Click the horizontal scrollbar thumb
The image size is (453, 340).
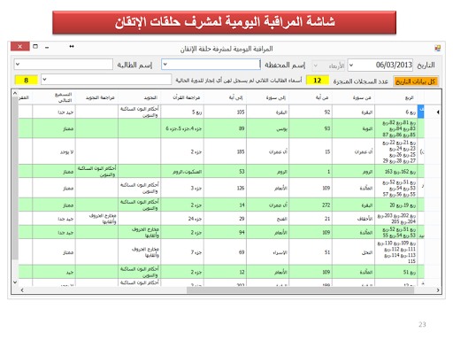(x=300, y=290)
